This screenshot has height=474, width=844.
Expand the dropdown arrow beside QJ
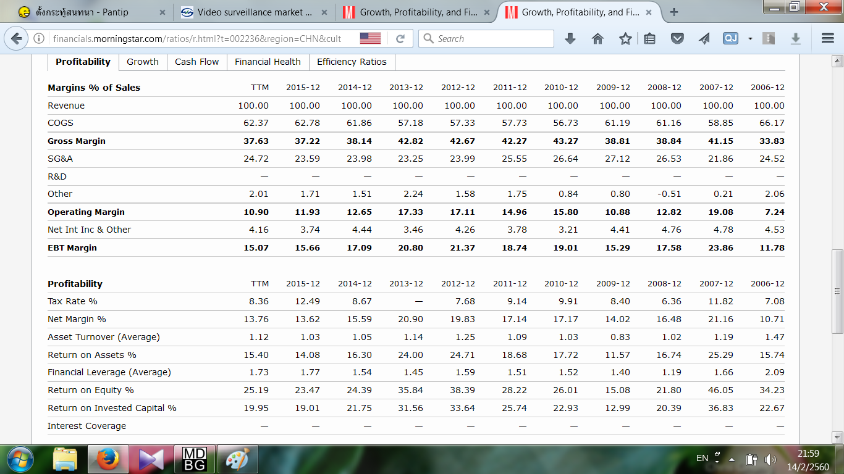click(749, 39)
